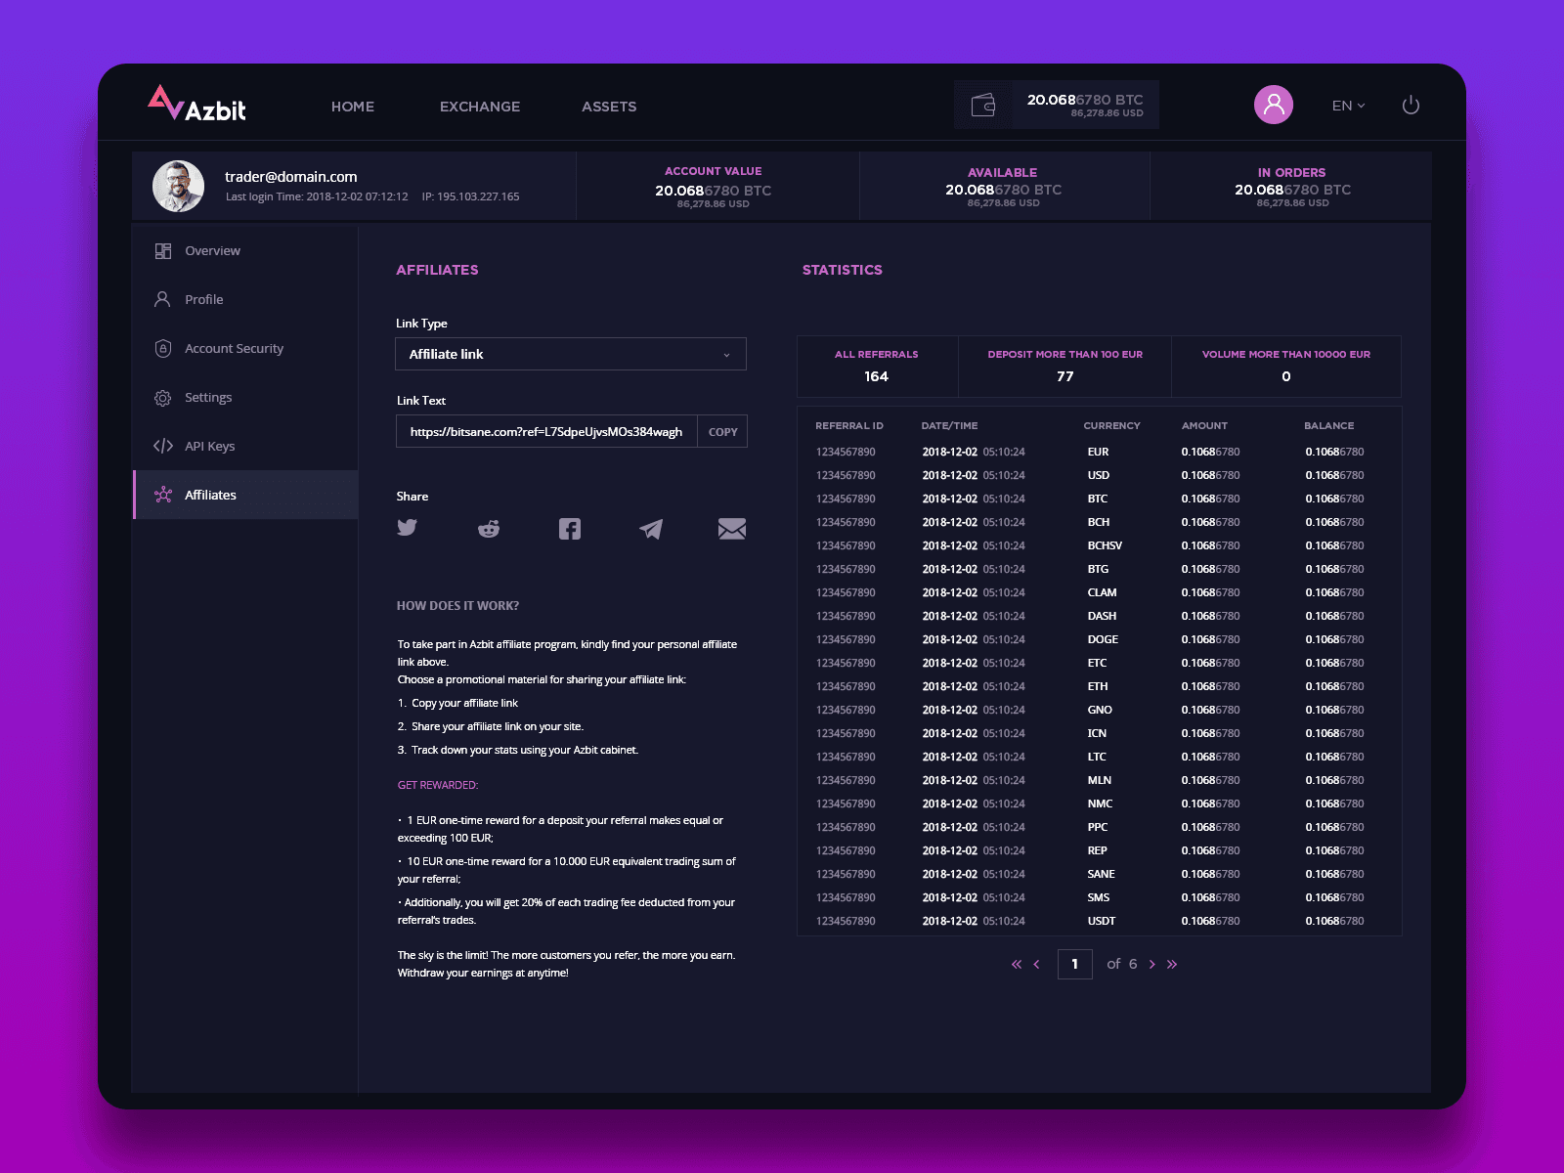Share affiliate link via Reddit icon
Viewport: 1564px width, 1173px height.
point(489,529)
